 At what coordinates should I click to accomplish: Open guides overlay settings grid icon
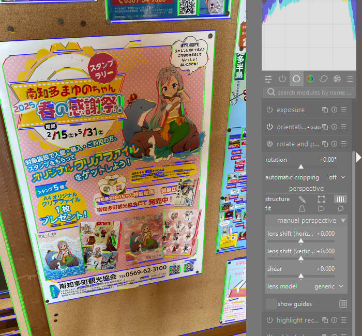(x=343, y=304)
